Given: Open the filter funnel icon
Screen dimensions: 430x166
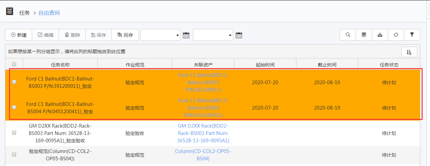Looking at the screenshot, I should click(x=412, y=35).
